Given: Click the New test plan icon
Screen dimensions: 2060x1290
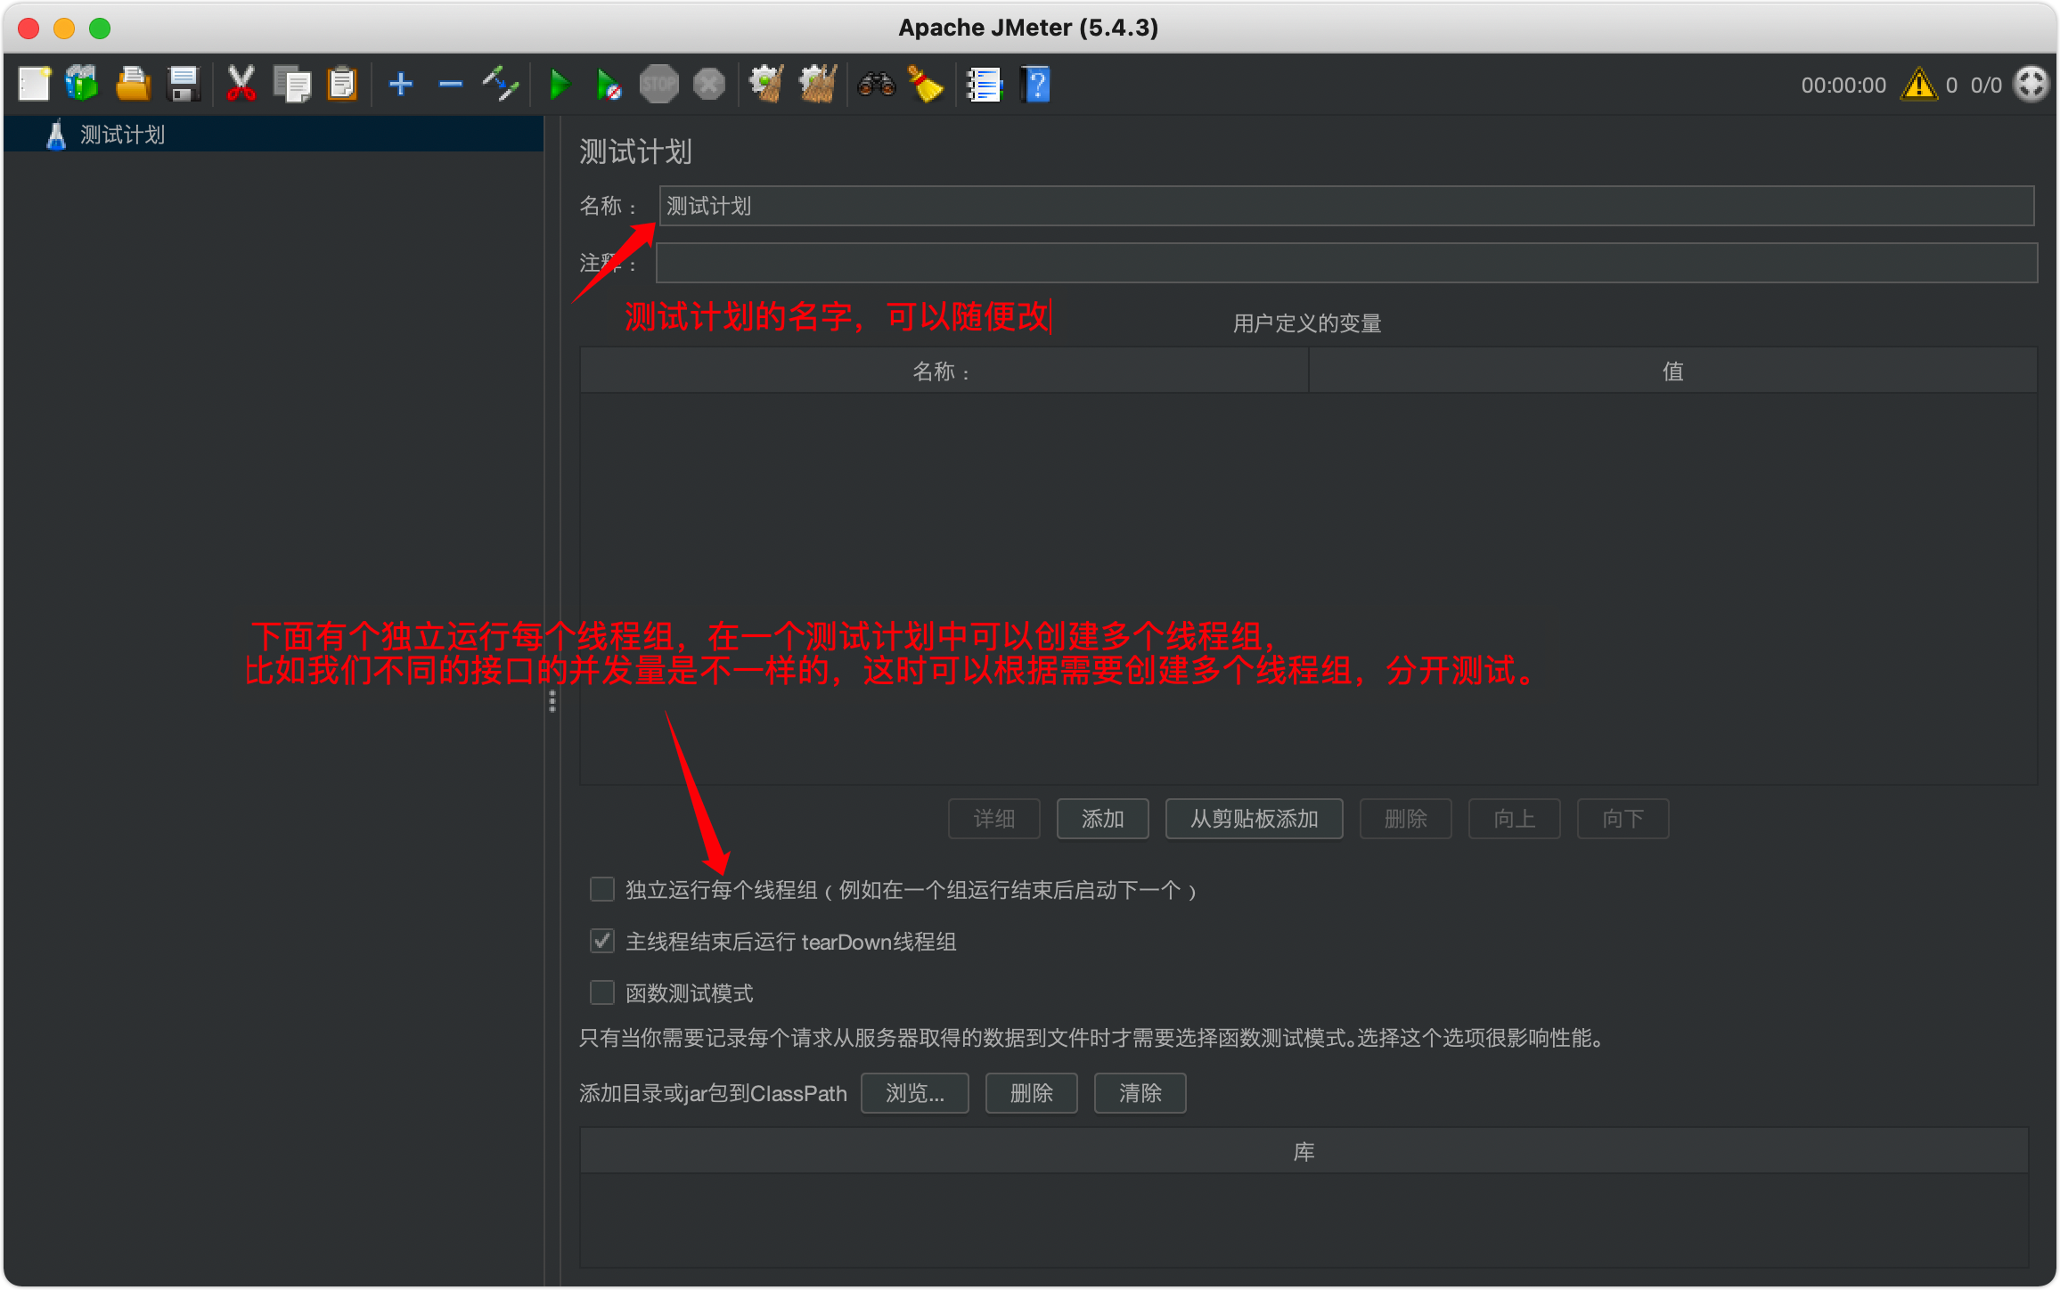Looking at the screenshot, I should pos(35,85).
